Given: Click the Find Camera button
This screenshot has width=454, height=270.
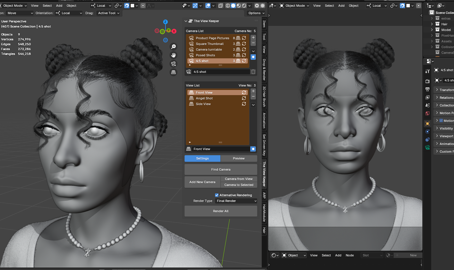Looking at the screenshot, I should pos(220,169).
